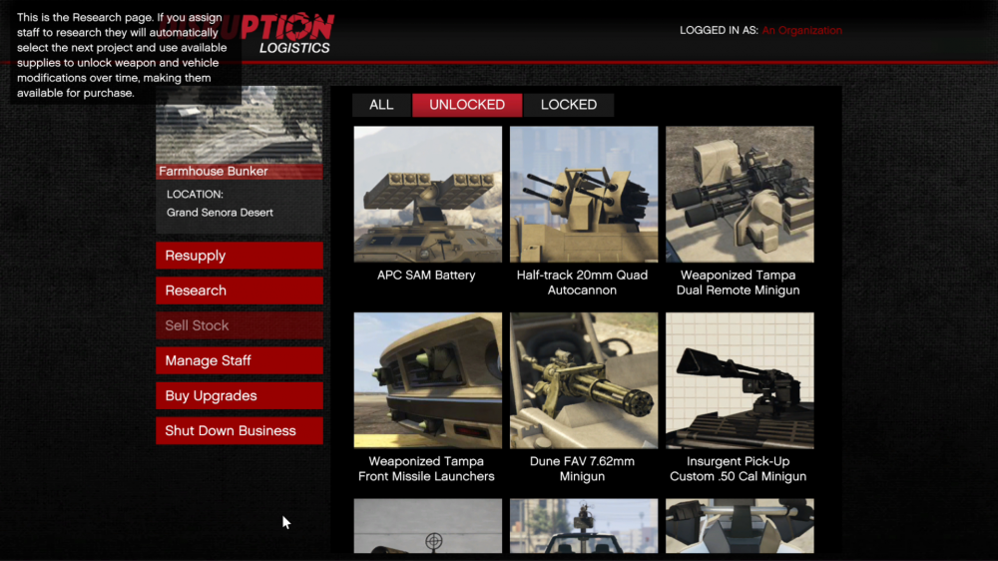The height and width of the screenshot is (561, 998).
Task: Click the 'Weaponized Tampa Dual Remote Minigun' caption
Action: [x=739, y=282]
